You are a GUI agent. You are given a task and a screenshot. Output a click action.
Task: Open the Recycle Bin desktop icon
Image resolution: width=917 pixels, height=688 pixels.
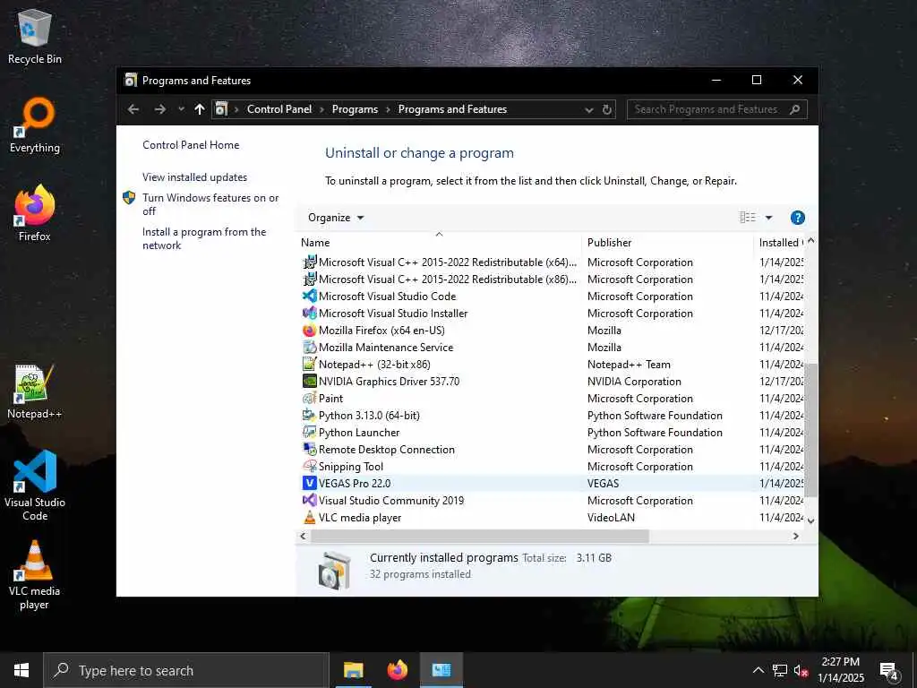point(35,36)
